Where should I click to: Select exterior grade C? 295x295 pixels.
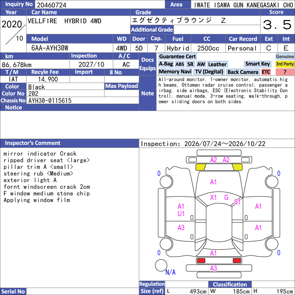coord(269,48)
